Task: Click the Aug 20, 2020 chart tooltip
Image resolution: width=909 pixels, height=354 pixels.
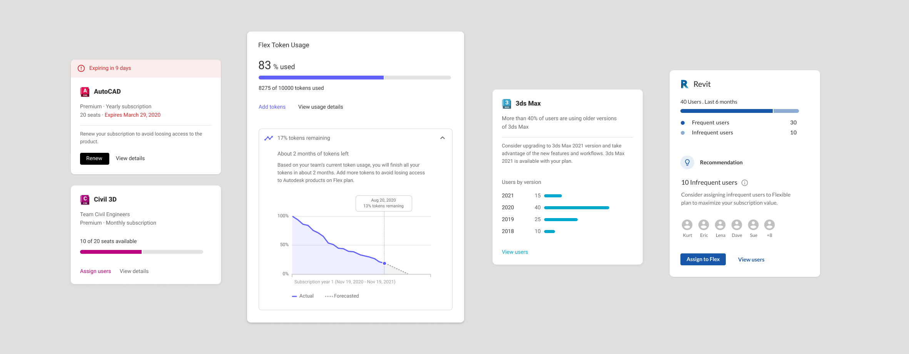Action: 384,203
